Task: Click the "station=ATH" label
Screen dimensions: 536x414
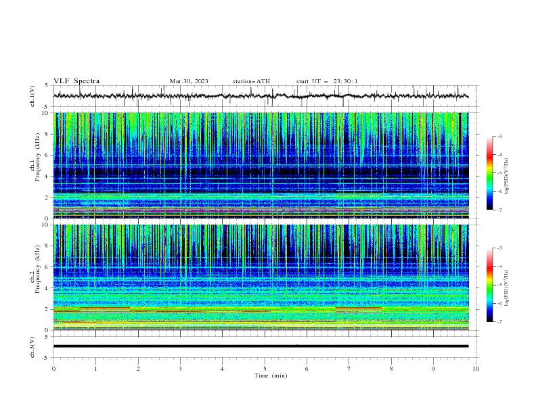Action: (251, 81)
